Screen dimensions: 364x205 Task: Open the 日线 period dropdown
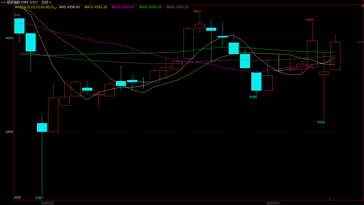46,2
